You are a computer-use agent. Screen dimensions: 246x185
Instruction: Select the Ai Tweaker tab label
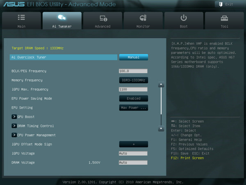(62, 26)
